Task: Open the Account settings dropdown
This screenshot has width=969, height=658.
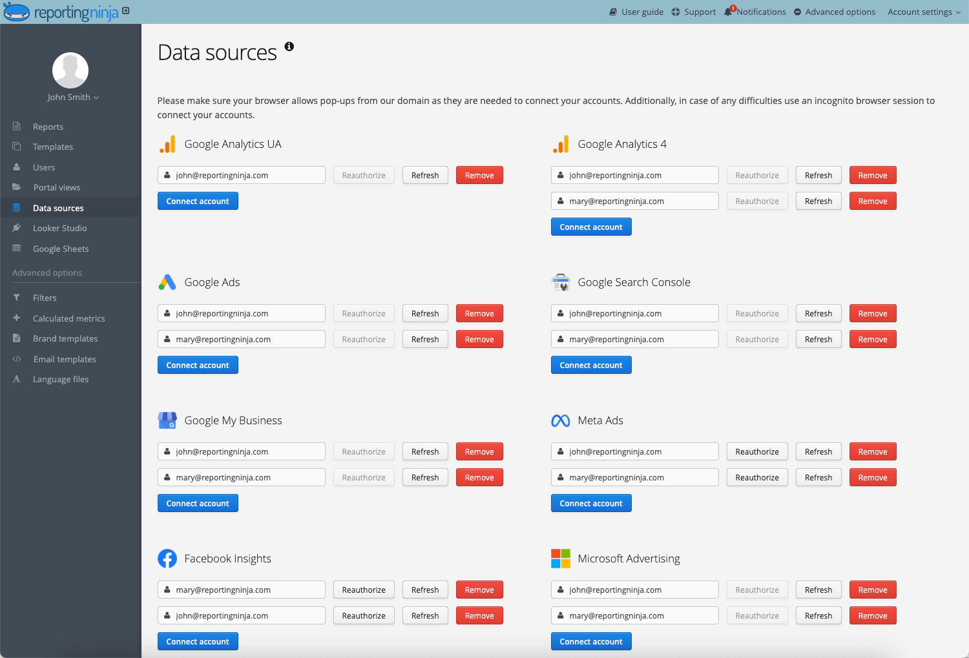Action: point(924,12)
